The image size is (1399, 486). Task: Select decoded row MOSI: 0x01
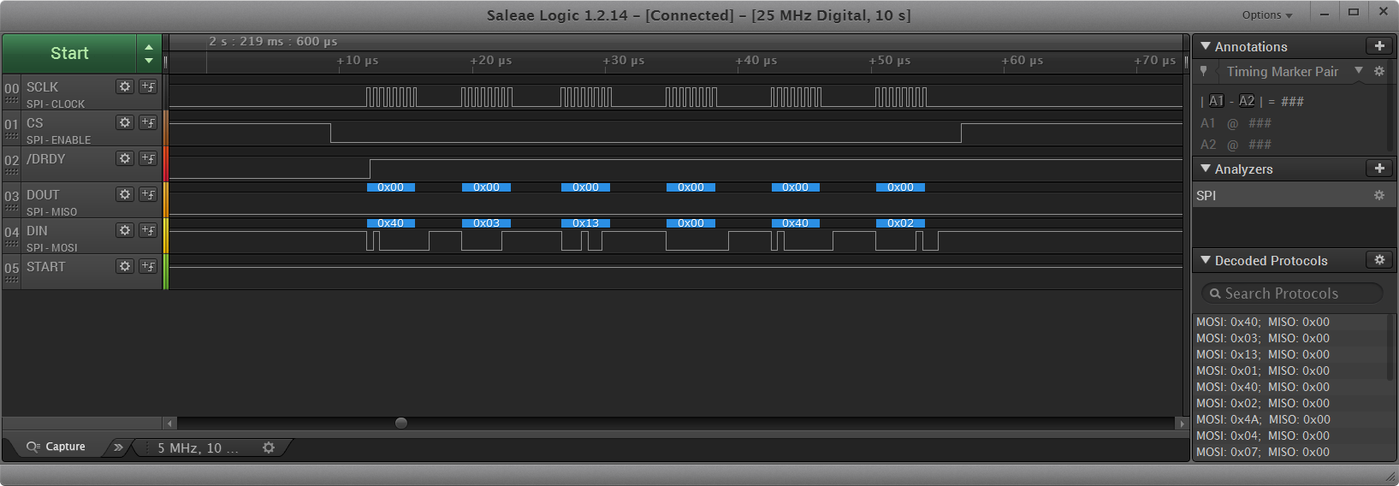point(1263,370)
